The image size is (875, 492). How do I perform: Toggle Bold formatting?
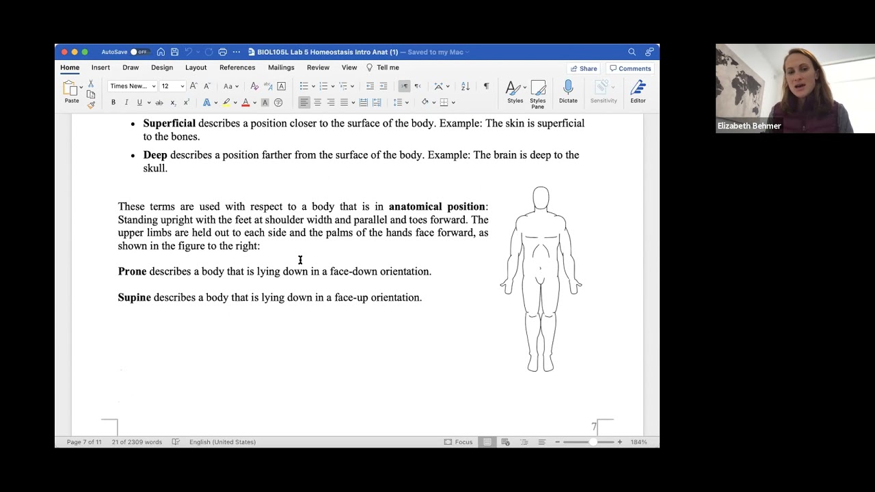coord(113,102)
